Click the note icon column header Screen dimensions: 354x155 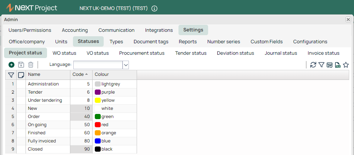click(x=21, y=75)
